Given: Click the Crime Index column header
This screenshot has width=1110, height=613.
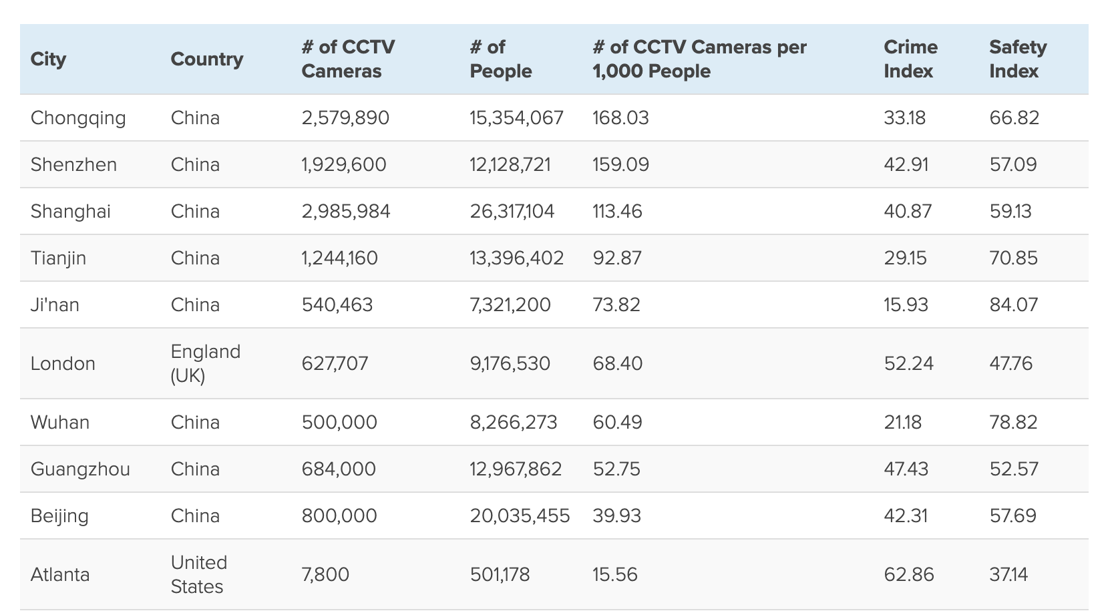Looking at the screenshot, I should (x=910, y=59).
